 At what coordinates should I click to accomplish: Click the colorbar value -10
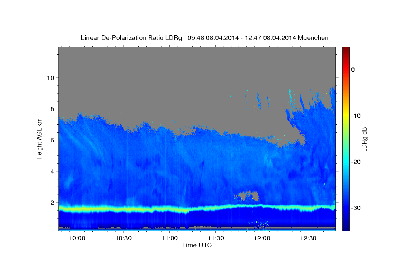pyautogui.click(x=356, y=116)
